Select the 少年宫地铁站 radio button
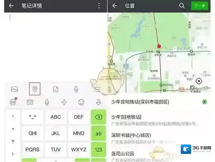This screenshot has height=162, width=215. [204, 102]
